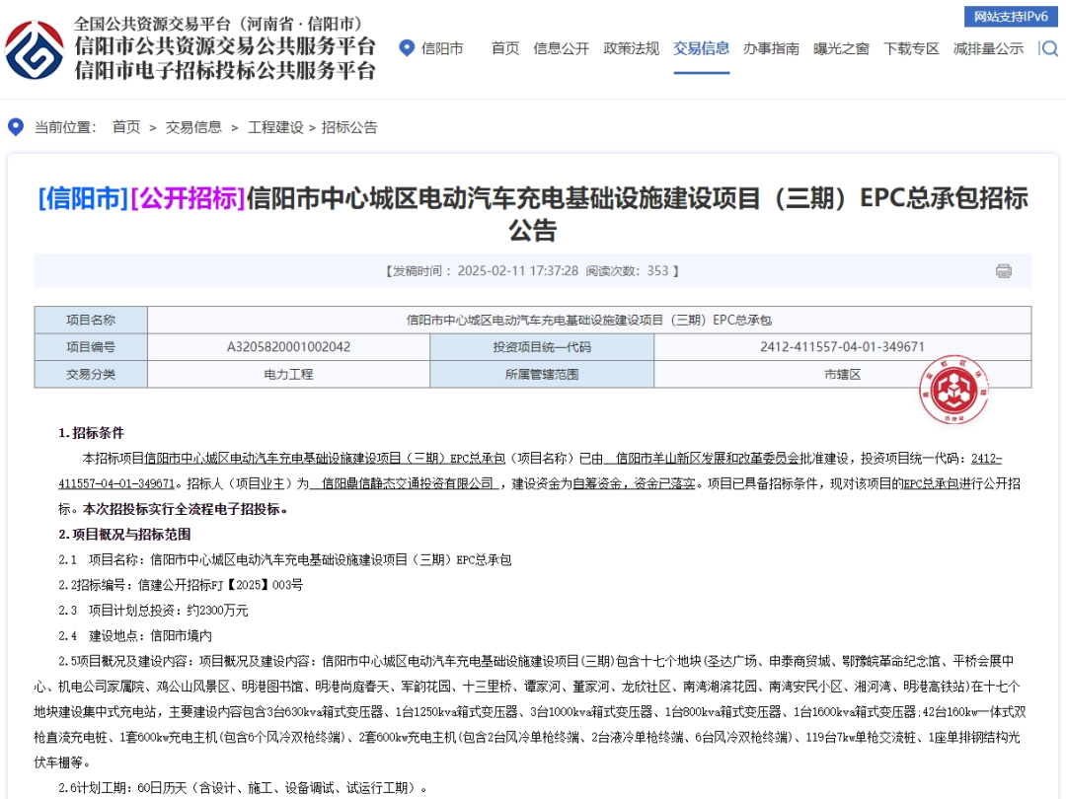This screenshot has height=799, width=1066.
Task: Click the 项目名称 header cell
Action: click(x=91, y=320)
